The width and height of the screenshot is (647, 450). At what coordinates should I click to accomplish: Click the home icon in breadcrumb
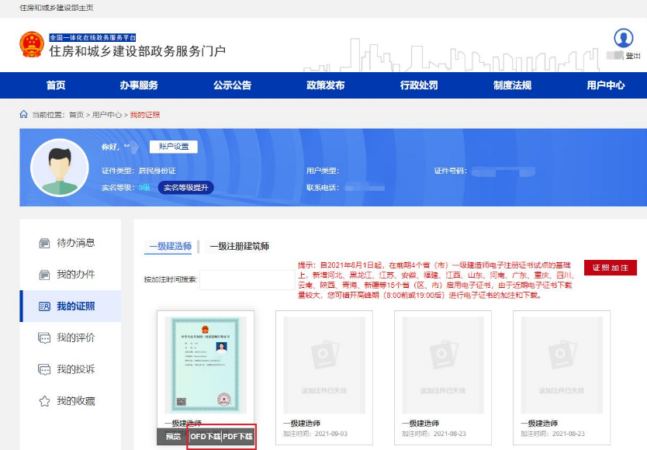(23, 115)
